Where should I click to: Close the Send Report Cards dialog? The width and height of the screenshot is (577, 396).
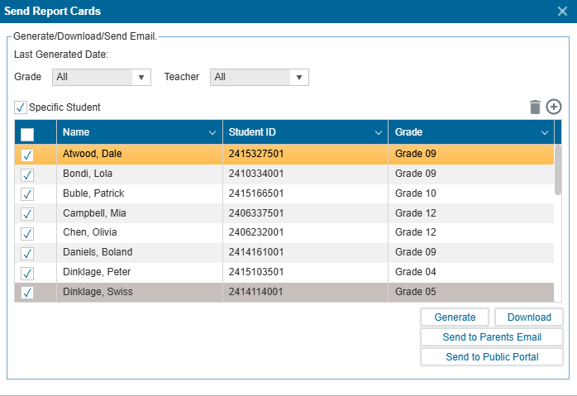pos(562,11)
